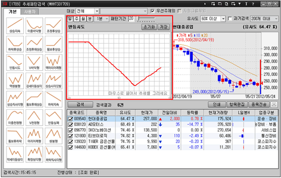
Task: Choose the 하락지속 pattern icon
Action: tap(54, 99)
